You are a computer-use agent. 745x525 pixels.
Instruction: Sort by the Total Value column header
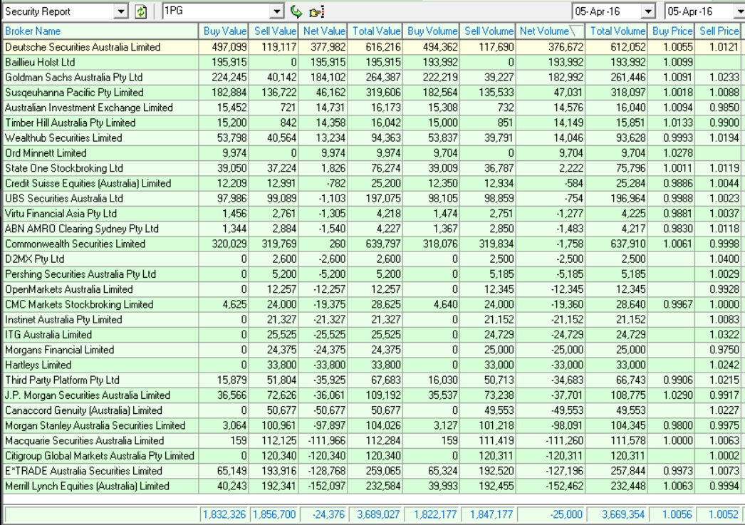click(x=375, y=31)
